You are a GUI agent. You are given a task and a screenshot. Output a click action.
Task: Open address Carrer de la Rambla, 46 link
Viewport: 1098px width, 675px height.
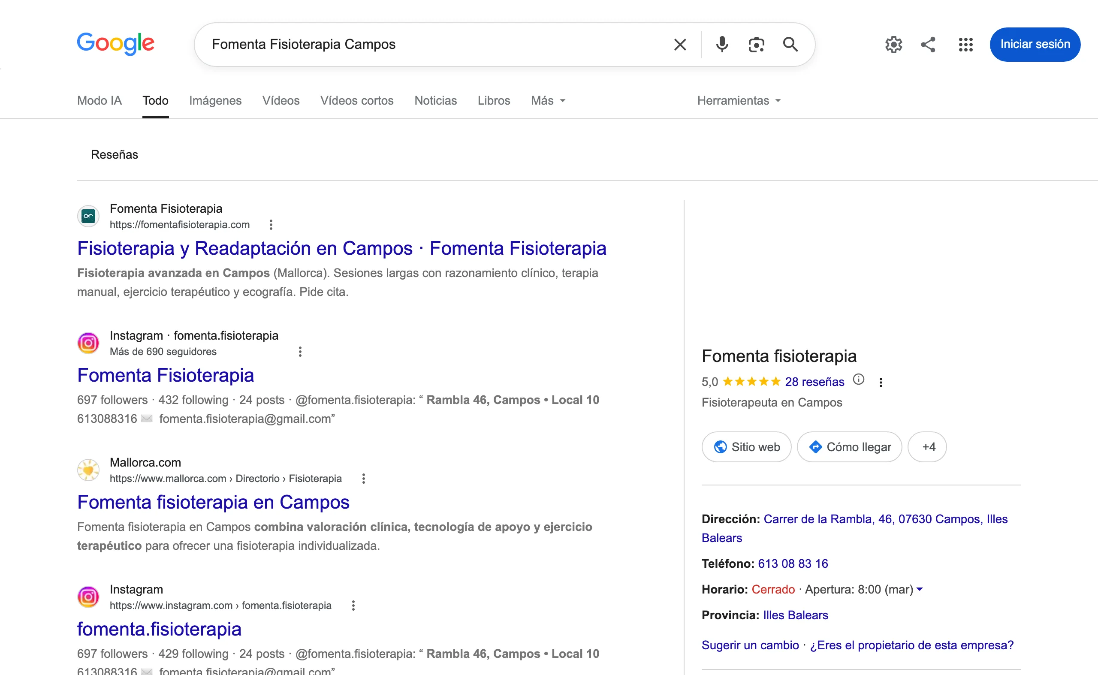tap(855, 528)
